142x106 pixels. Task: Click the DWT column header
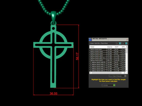point(117,47)
